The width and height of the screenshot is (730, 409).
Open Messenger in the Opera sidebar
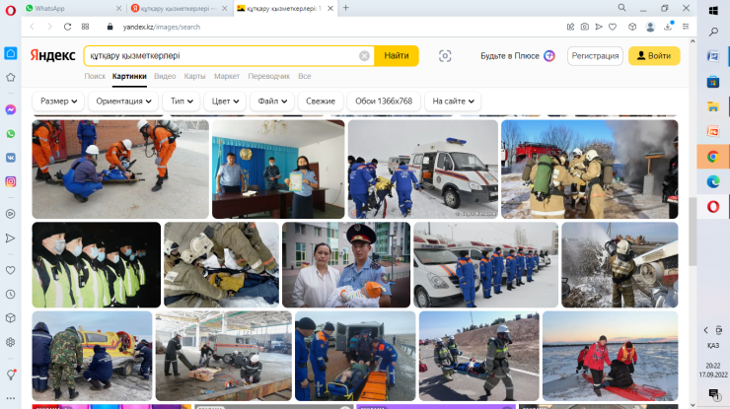10,109
